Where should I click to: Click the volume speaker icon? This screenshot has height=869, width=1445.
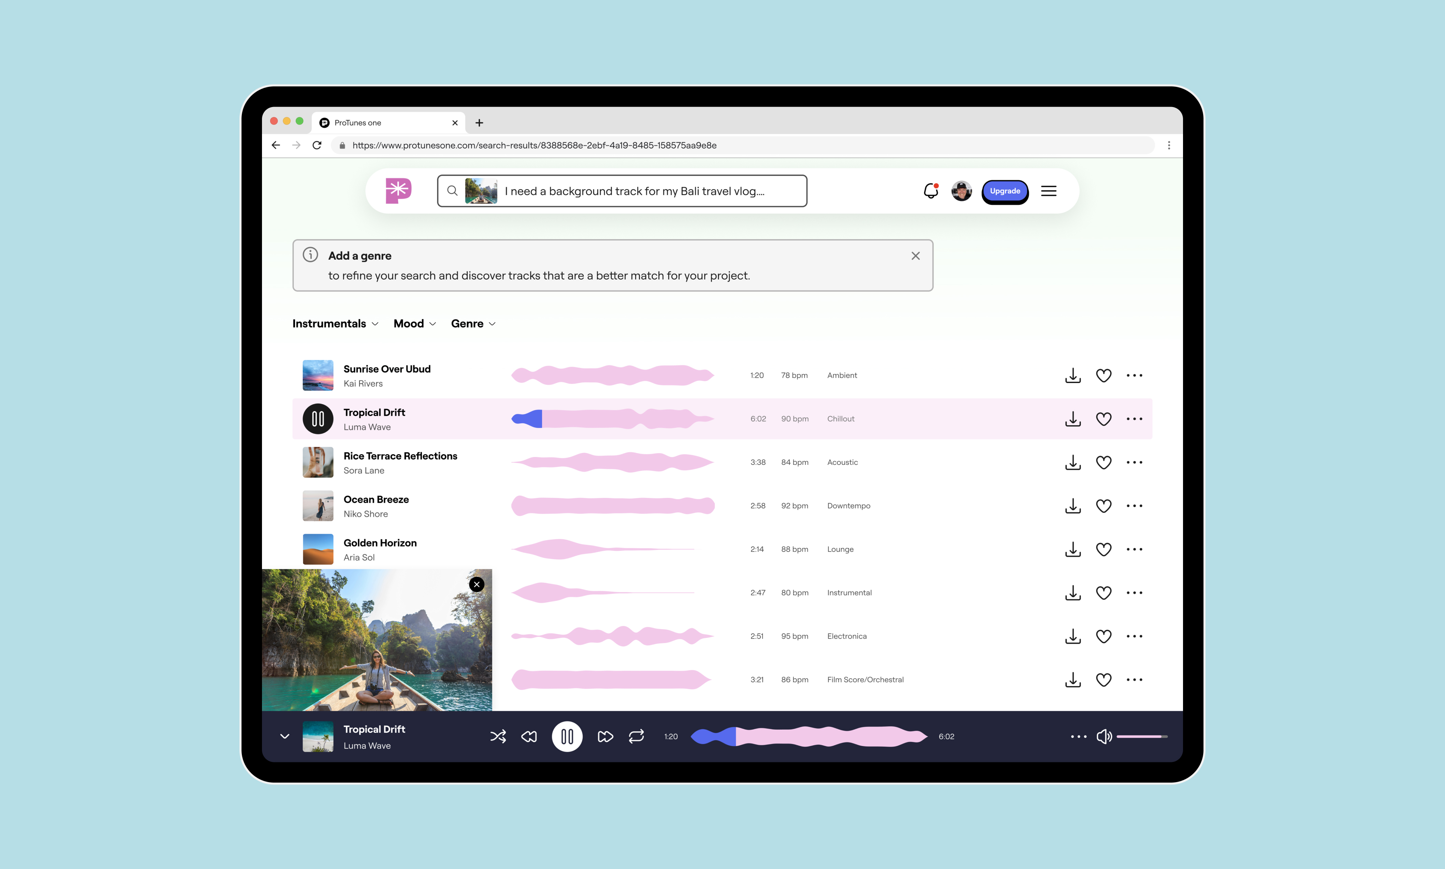pyautogui.click(x=1104, y=737)
